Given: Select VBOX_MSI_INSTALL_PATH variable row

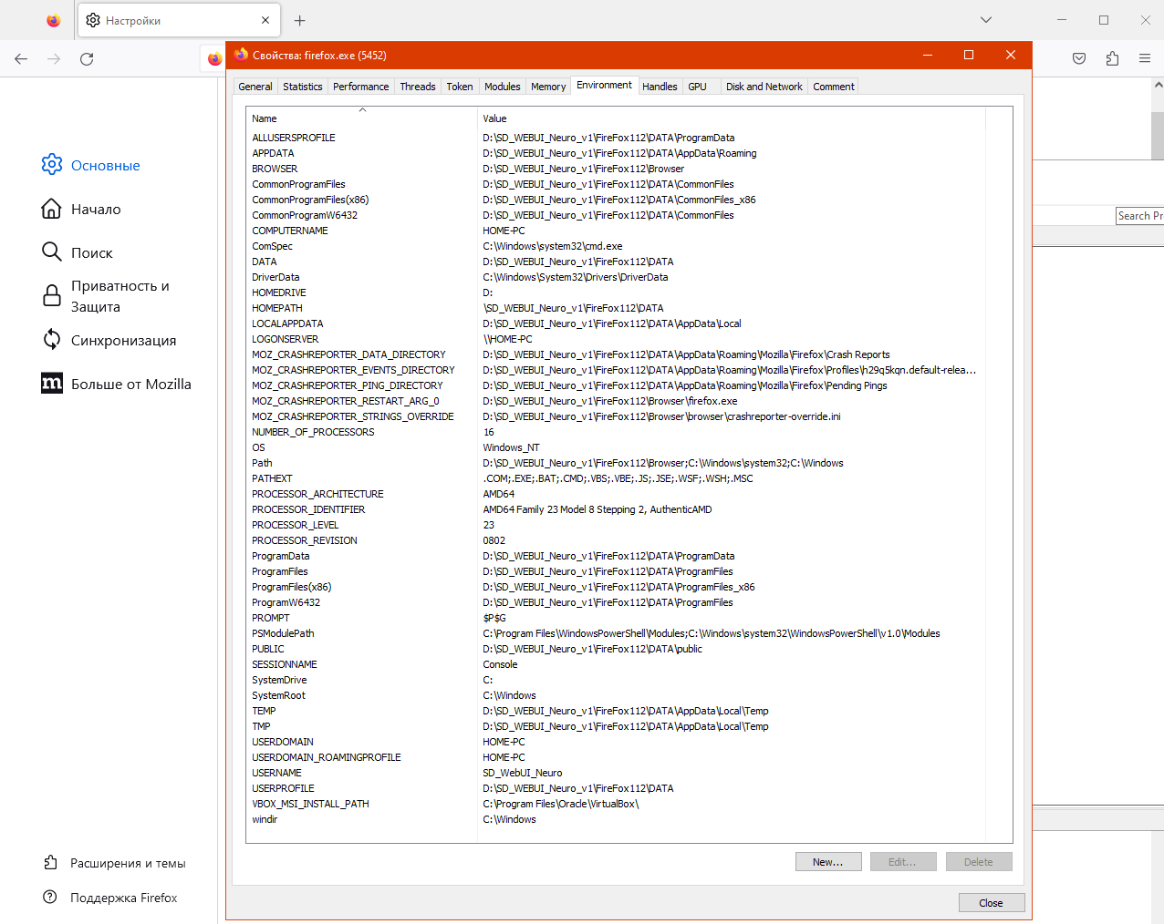Looking at the screenshot, I should tap(616, 804).
